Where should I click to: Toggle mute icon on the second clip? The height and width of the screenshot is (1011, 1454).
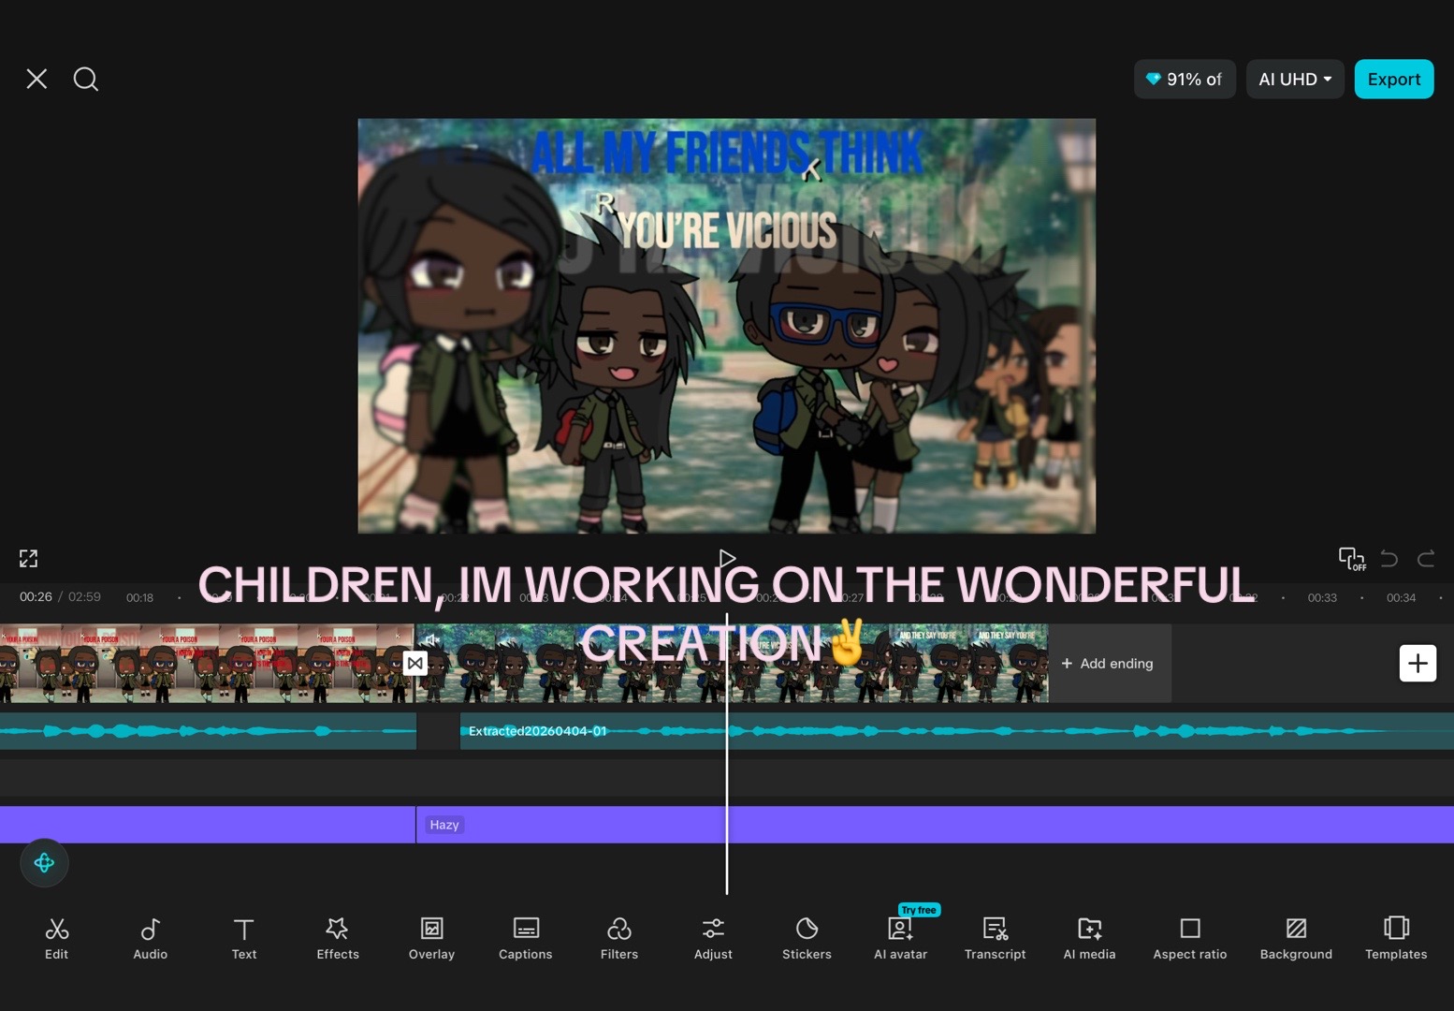432,640
